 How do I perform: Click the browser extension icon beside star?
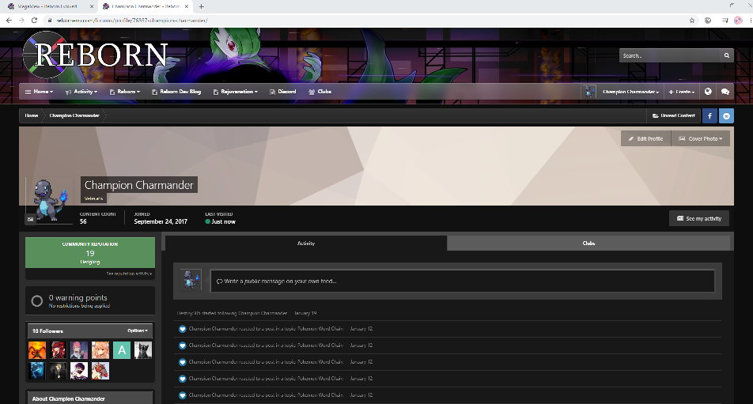coord(708,20)
